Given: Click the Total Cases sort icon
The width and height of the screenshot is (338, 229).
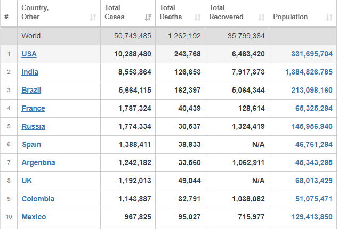Looking at the screenshot, I should [x=148, y=17].
